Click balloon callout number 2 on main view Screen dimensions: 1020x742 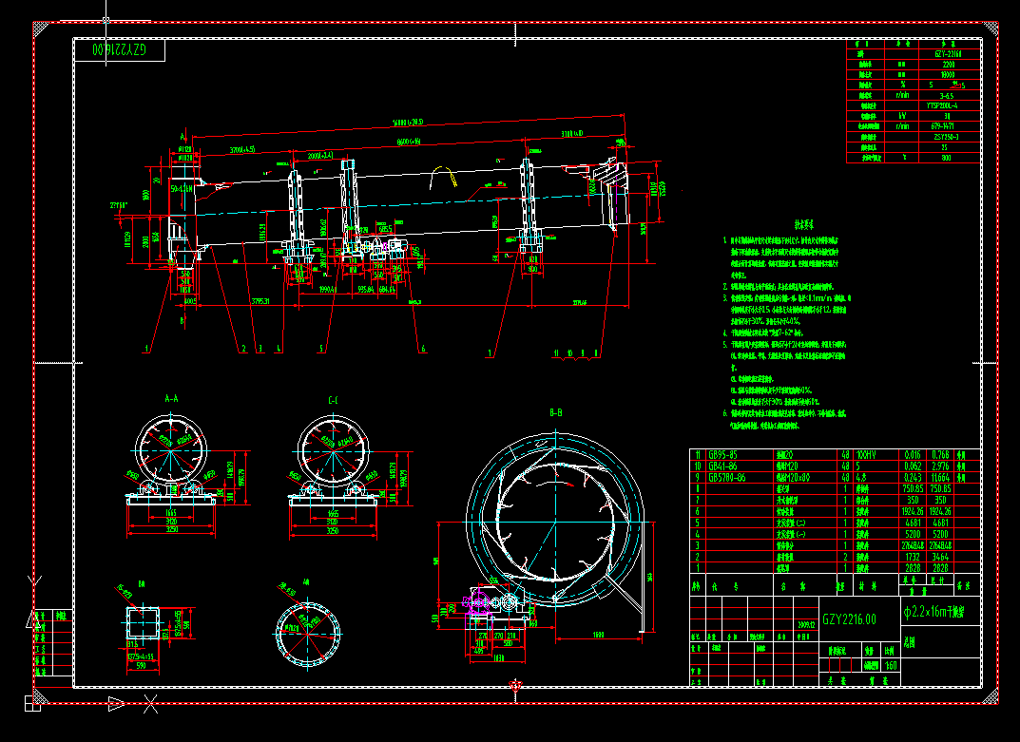pyautogui.click(x=243, y=349)
